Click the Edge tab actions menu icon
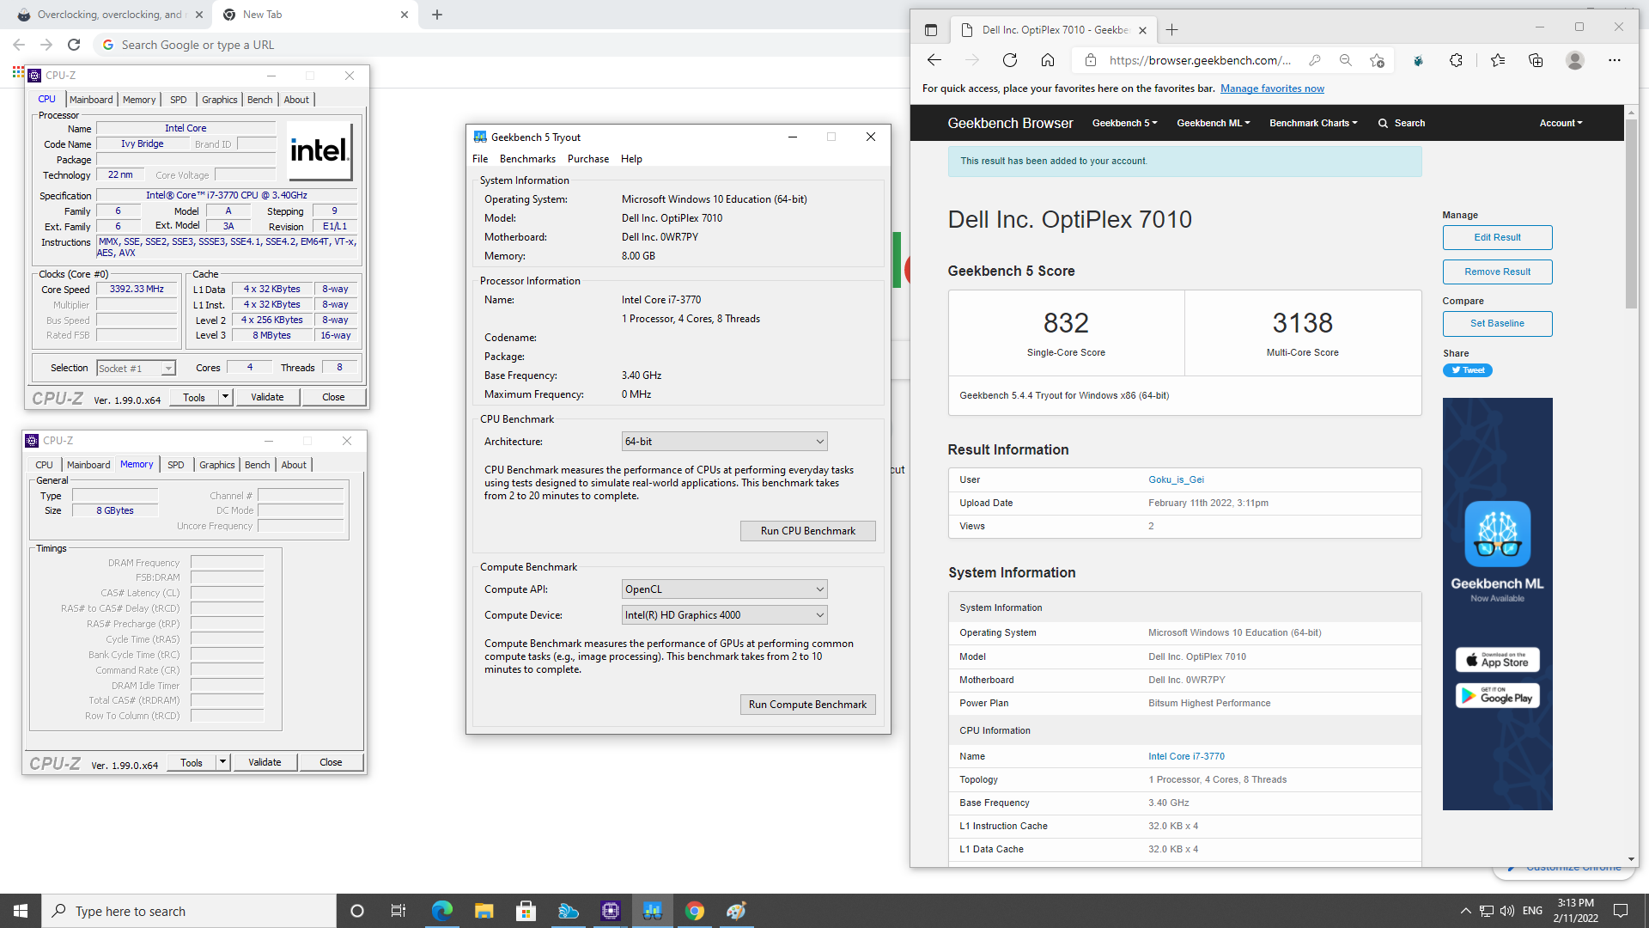This screenshot has height=928, width=1649. coord(931,30)
